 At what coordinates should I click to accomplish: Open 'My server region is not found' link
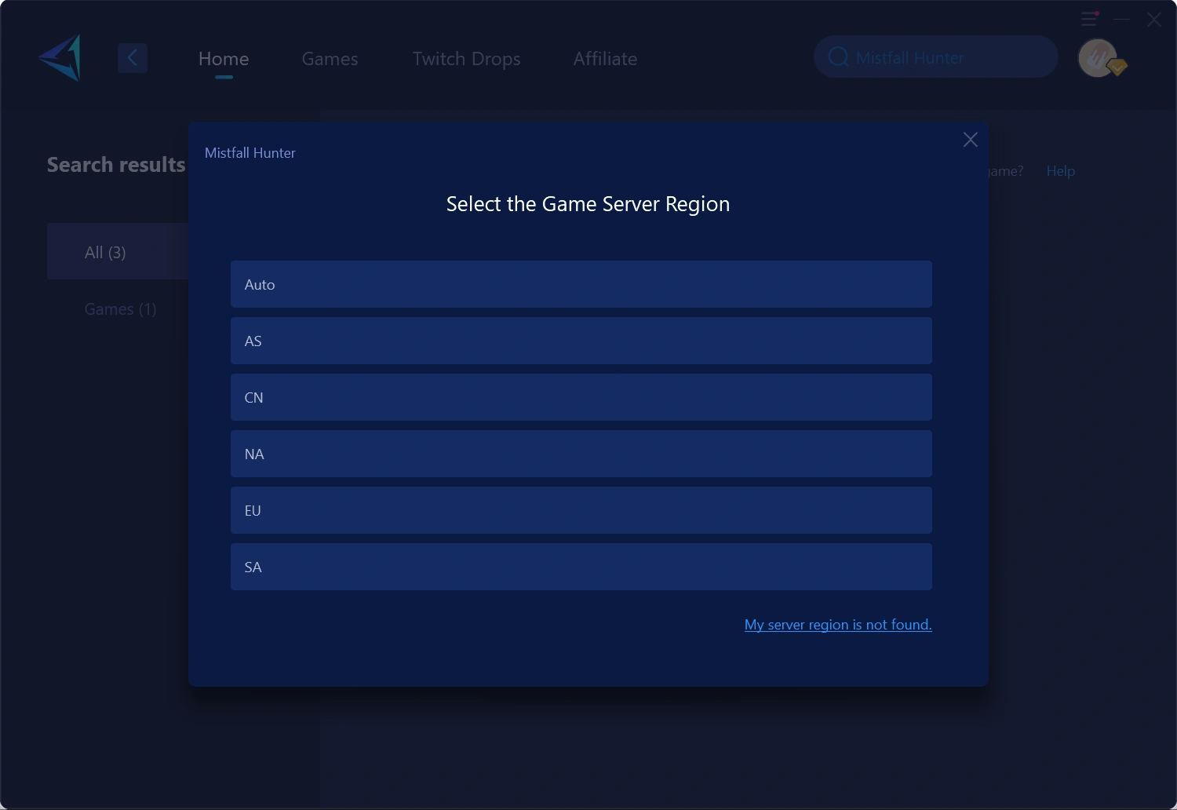[838, 625]
